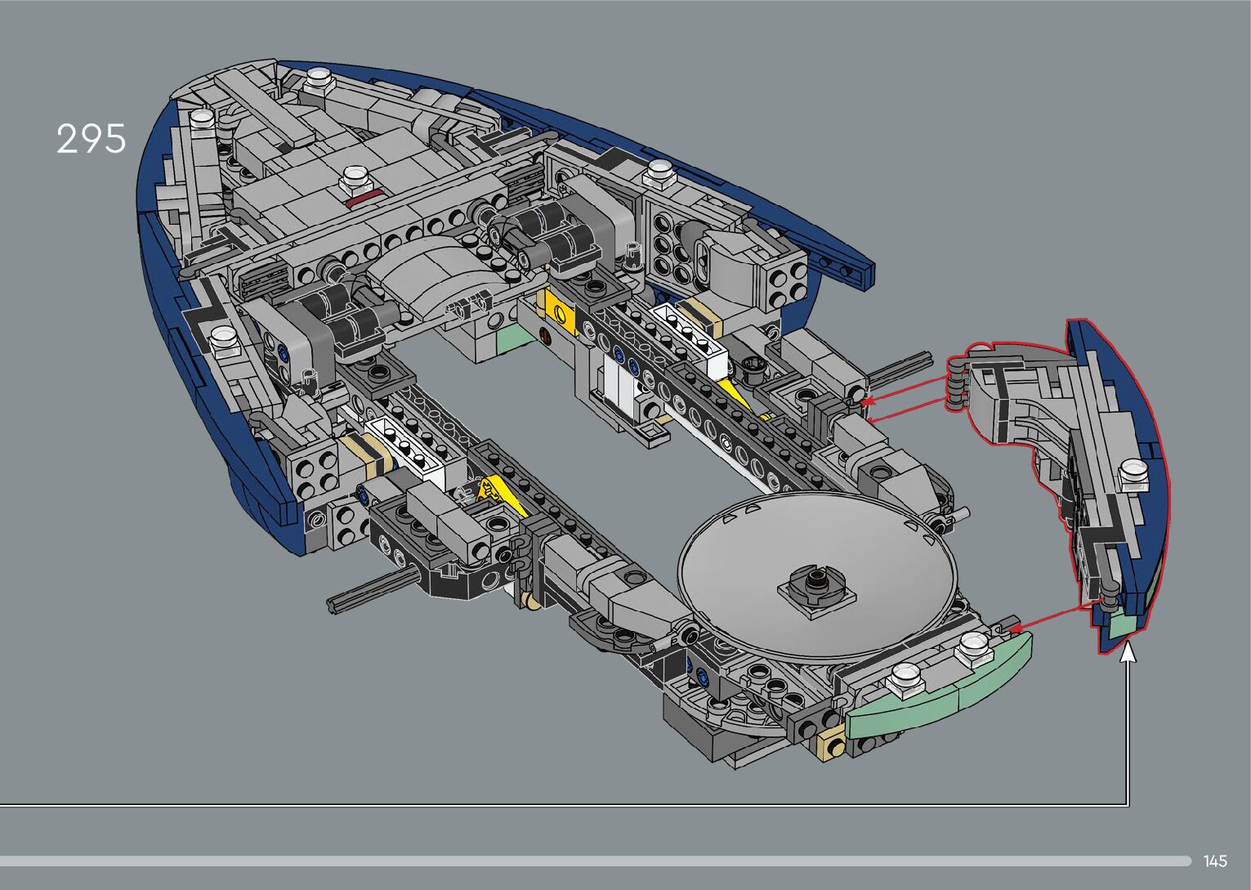
Task: Click the page number 145
Action: [1215, 861]
